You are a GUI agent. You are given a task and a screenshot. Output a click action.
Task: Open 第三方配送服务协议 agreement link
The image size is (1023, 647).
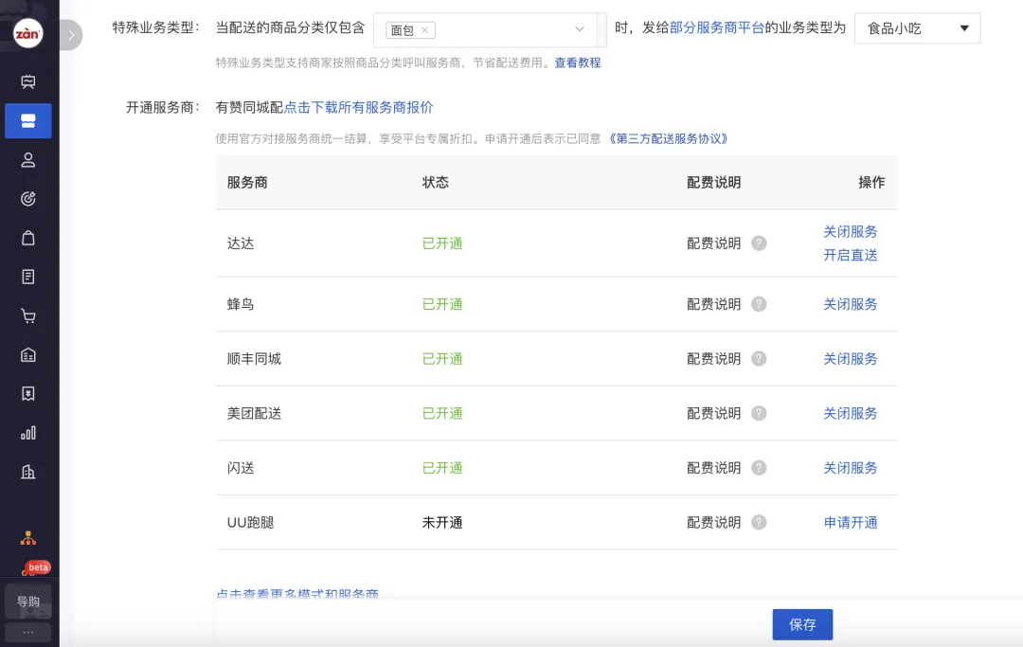point(669,138)
